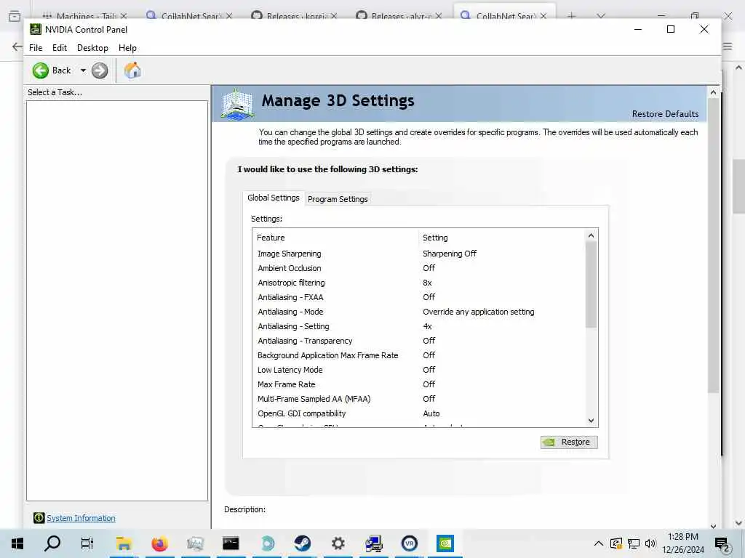Open Firefox from the taskbar

(159, 543)
